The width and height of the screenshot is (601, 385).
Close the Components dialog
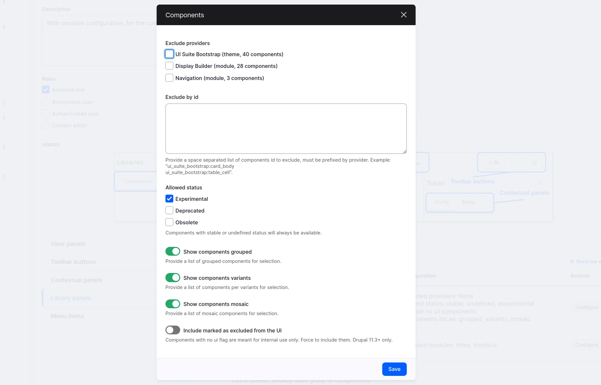[x=404, y=15]
